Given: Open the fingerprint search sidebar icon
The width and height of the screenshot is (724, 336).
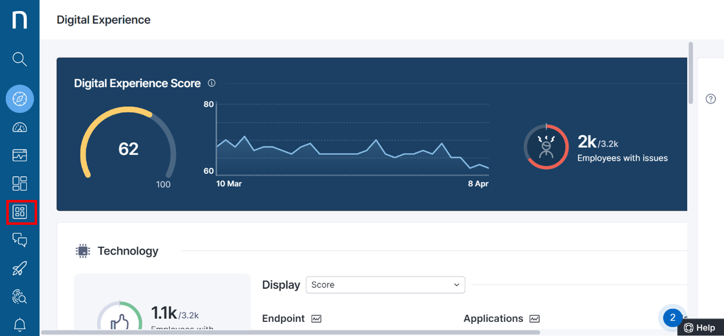Looking at the screenshot, I should pyautogui.click(x=20, y=297).
